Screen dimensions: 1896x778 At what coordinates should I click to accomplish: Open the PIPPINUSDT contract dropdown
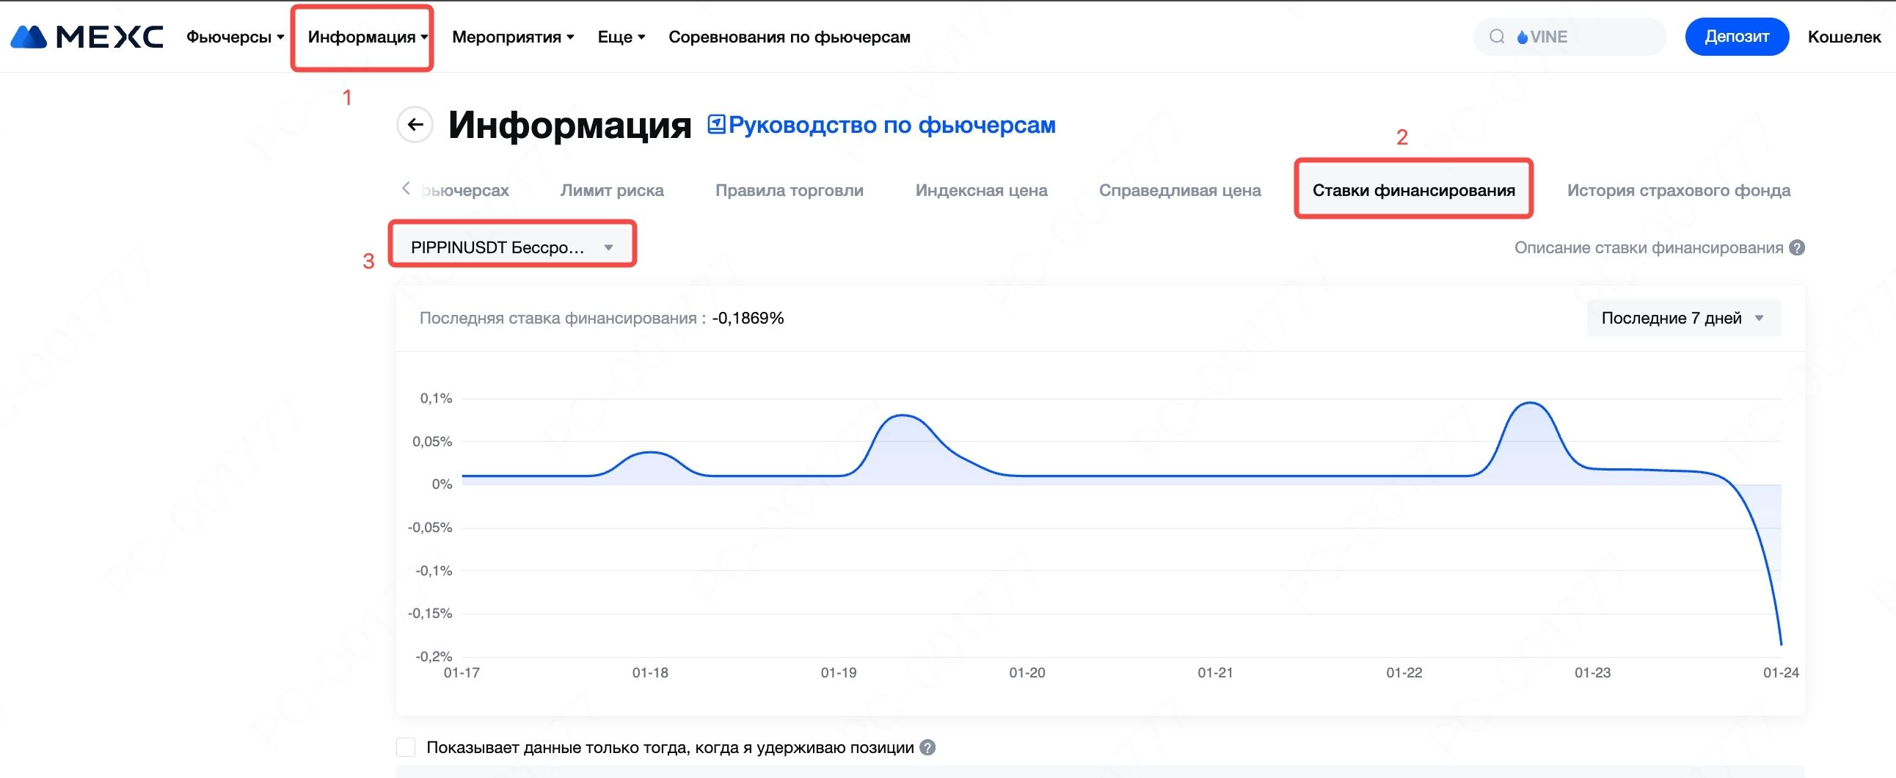[511, 247]
